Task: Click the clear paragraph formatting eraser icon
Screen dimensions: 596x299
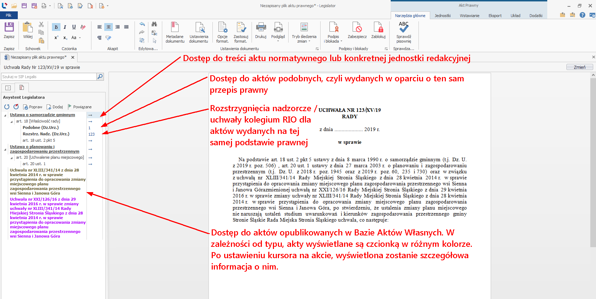Action: 109,38
